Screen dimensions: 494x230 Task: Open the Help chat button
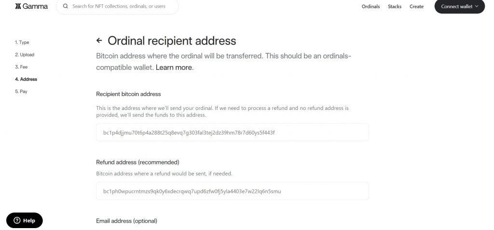point(25,220)
